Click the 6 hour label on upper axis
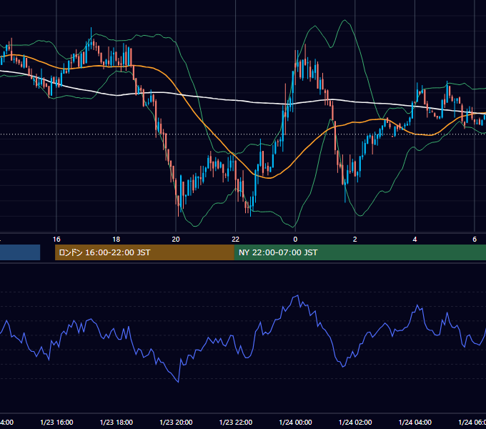Screen dimensions: 486x429 475,240
